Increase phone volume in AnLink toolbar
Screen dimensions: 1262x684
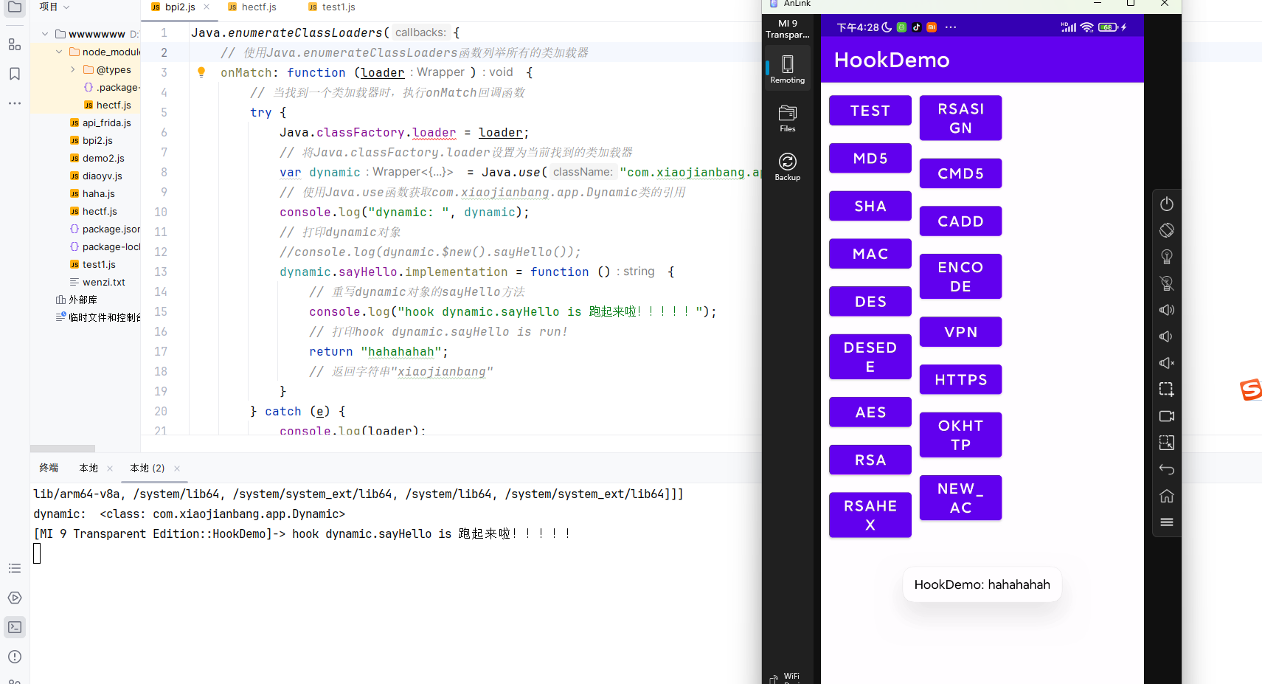1167,310
